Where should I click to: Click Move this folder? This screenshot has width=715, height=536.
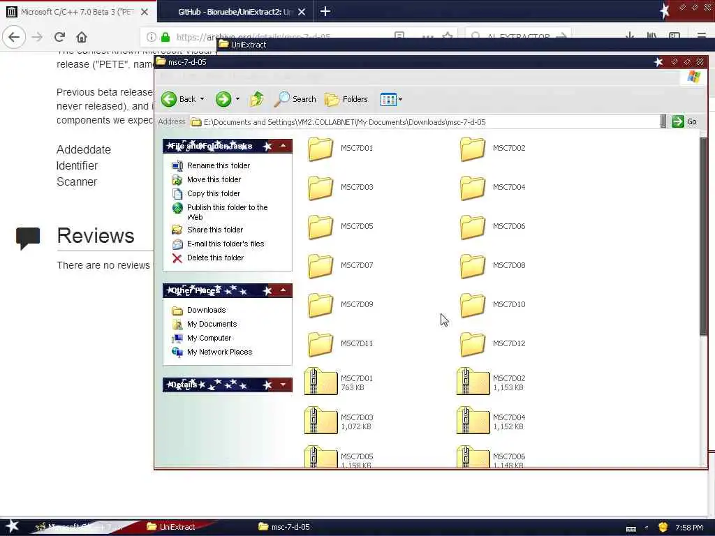[x=214, y=179]
